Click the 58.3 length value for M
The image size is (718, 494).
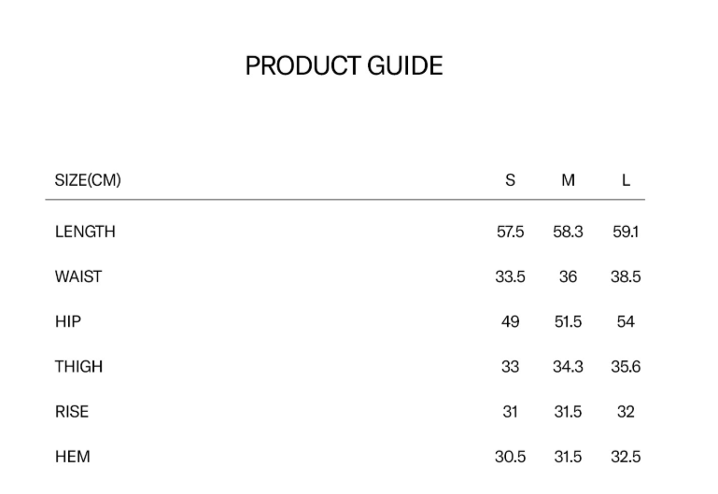[x=568, y=232]
